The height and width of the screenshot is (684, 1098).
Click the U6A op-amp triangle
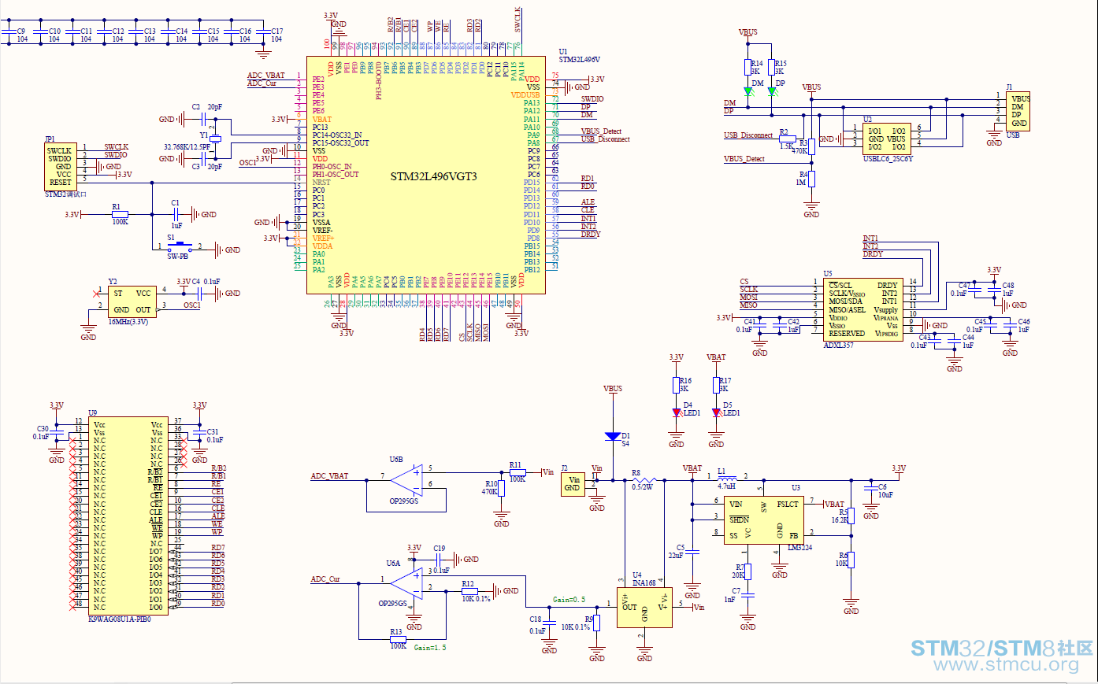click(407, 583)
